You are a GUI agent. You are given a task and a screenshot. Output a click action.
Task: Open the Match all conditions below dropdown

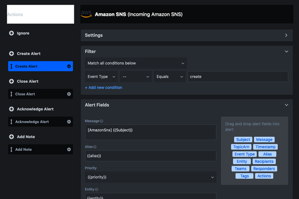[136, 63]
